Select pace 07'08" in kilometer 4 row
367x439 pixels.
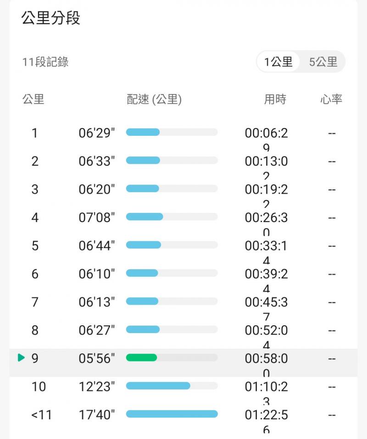(97, 217)
